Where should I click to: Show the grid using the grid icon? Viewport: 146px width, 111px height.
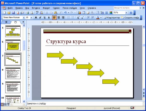tap(106, 13)
